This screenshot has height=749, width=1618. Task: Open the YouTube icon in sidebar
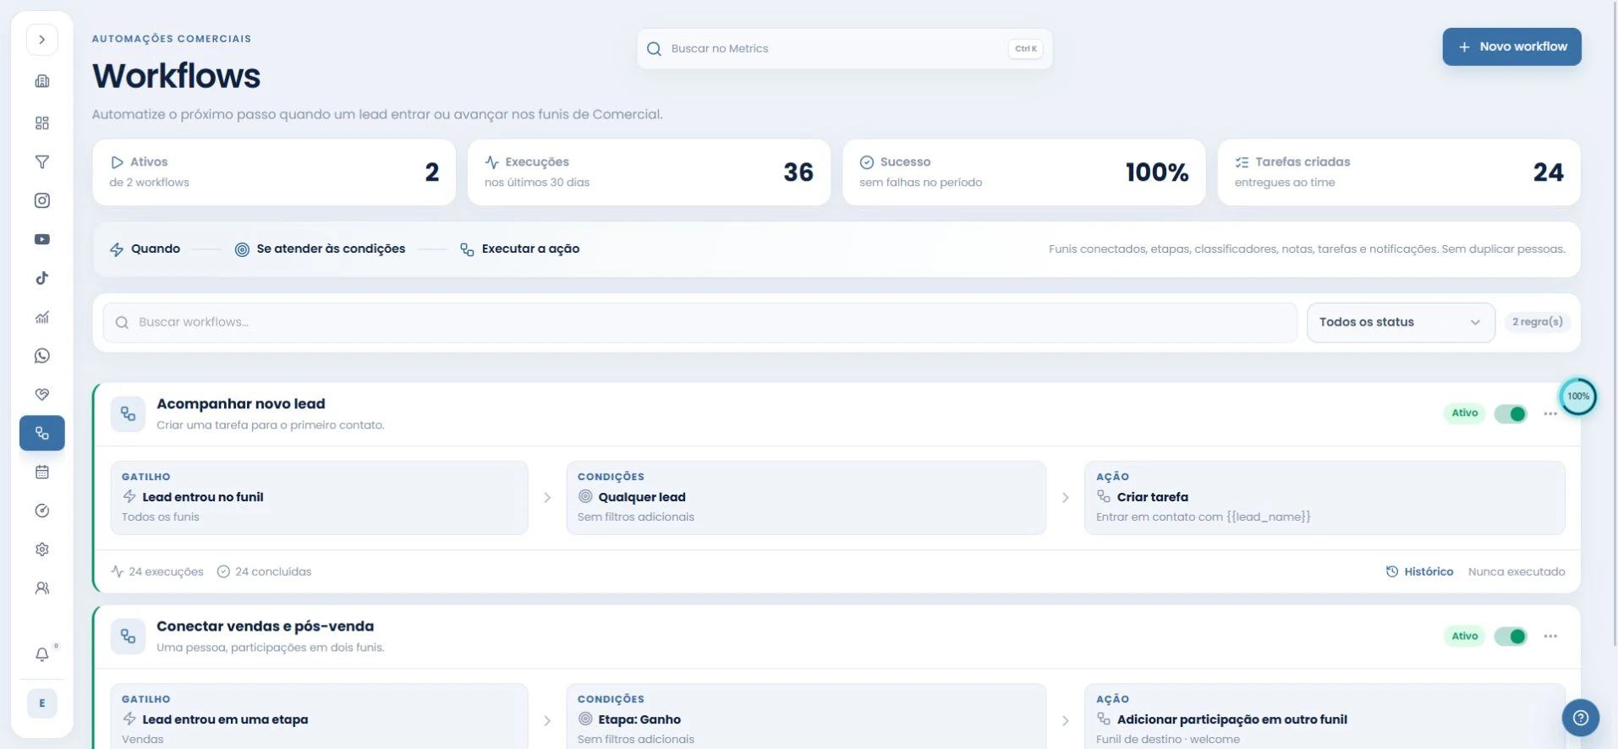click(41, 239)
